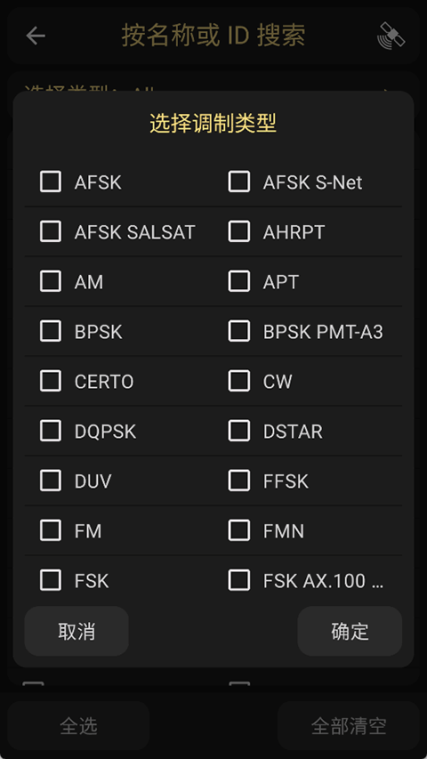Check the AM modulation box
Image resolution: width=427 pixels, height=759 pixels.
coord(51,281)
